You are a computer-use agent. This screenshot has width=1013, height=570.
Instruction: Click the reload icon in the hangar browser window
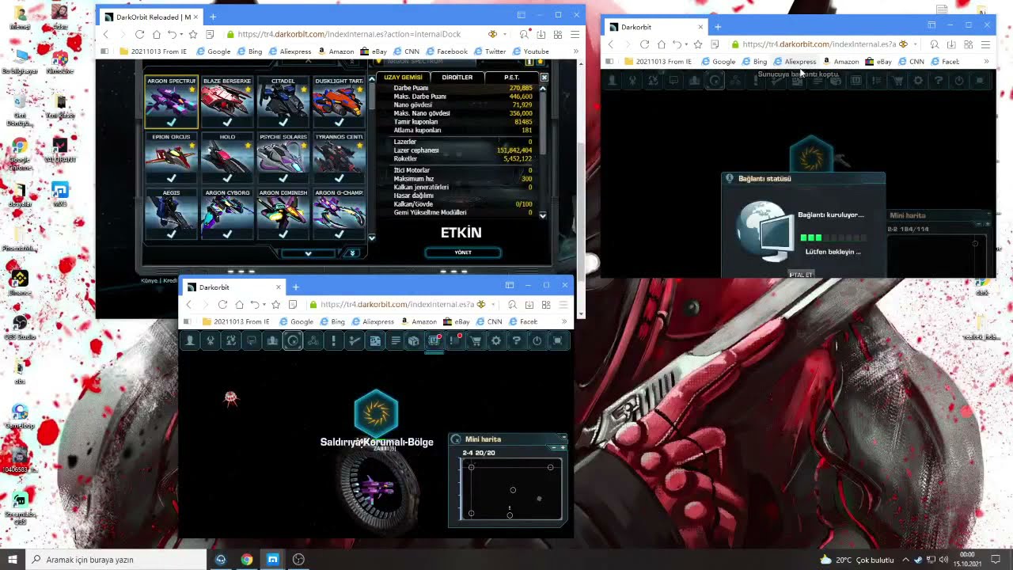139,34
